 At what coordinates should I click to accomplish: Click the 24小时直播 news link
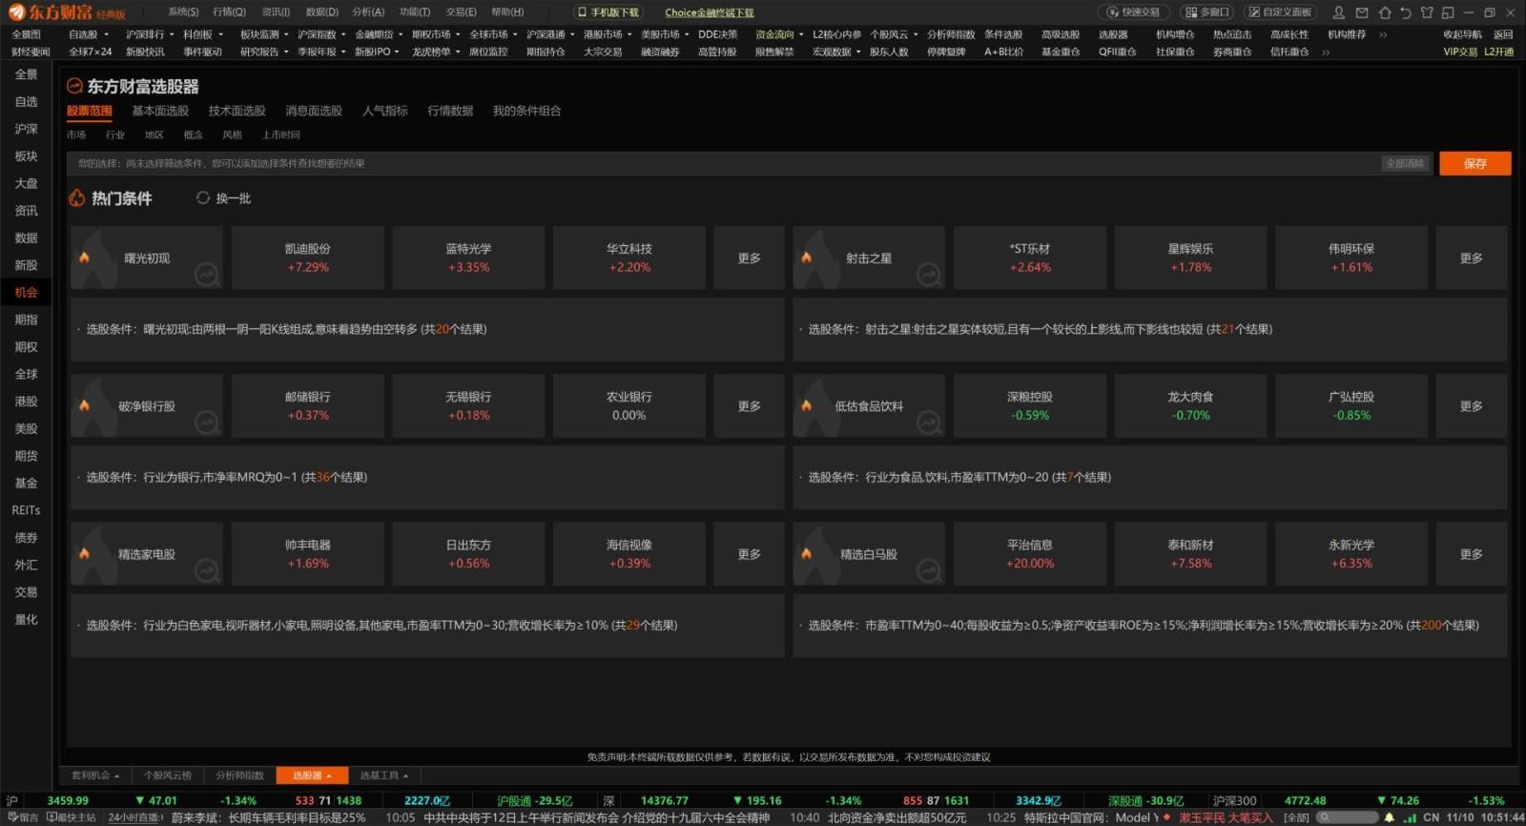tap(134, 817)
